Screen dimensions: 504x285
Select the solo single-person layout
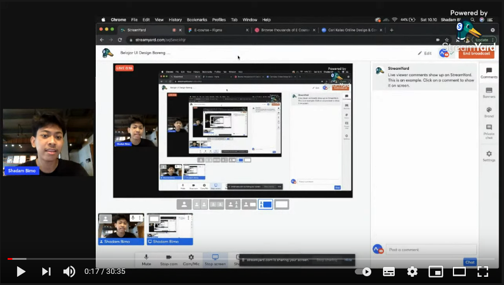(184, 205)
